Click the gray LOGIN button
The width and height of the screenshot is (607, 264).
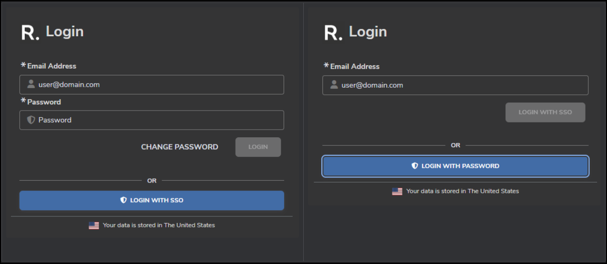click(258, 147)
